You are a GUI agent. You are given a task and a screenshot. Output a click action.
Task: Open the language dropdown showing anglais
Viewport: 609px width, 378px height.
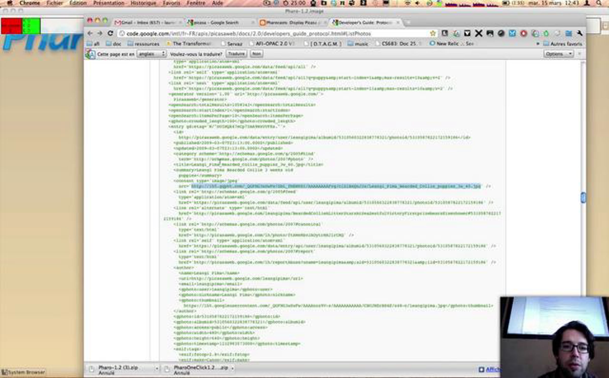click(x=151, y=54)
